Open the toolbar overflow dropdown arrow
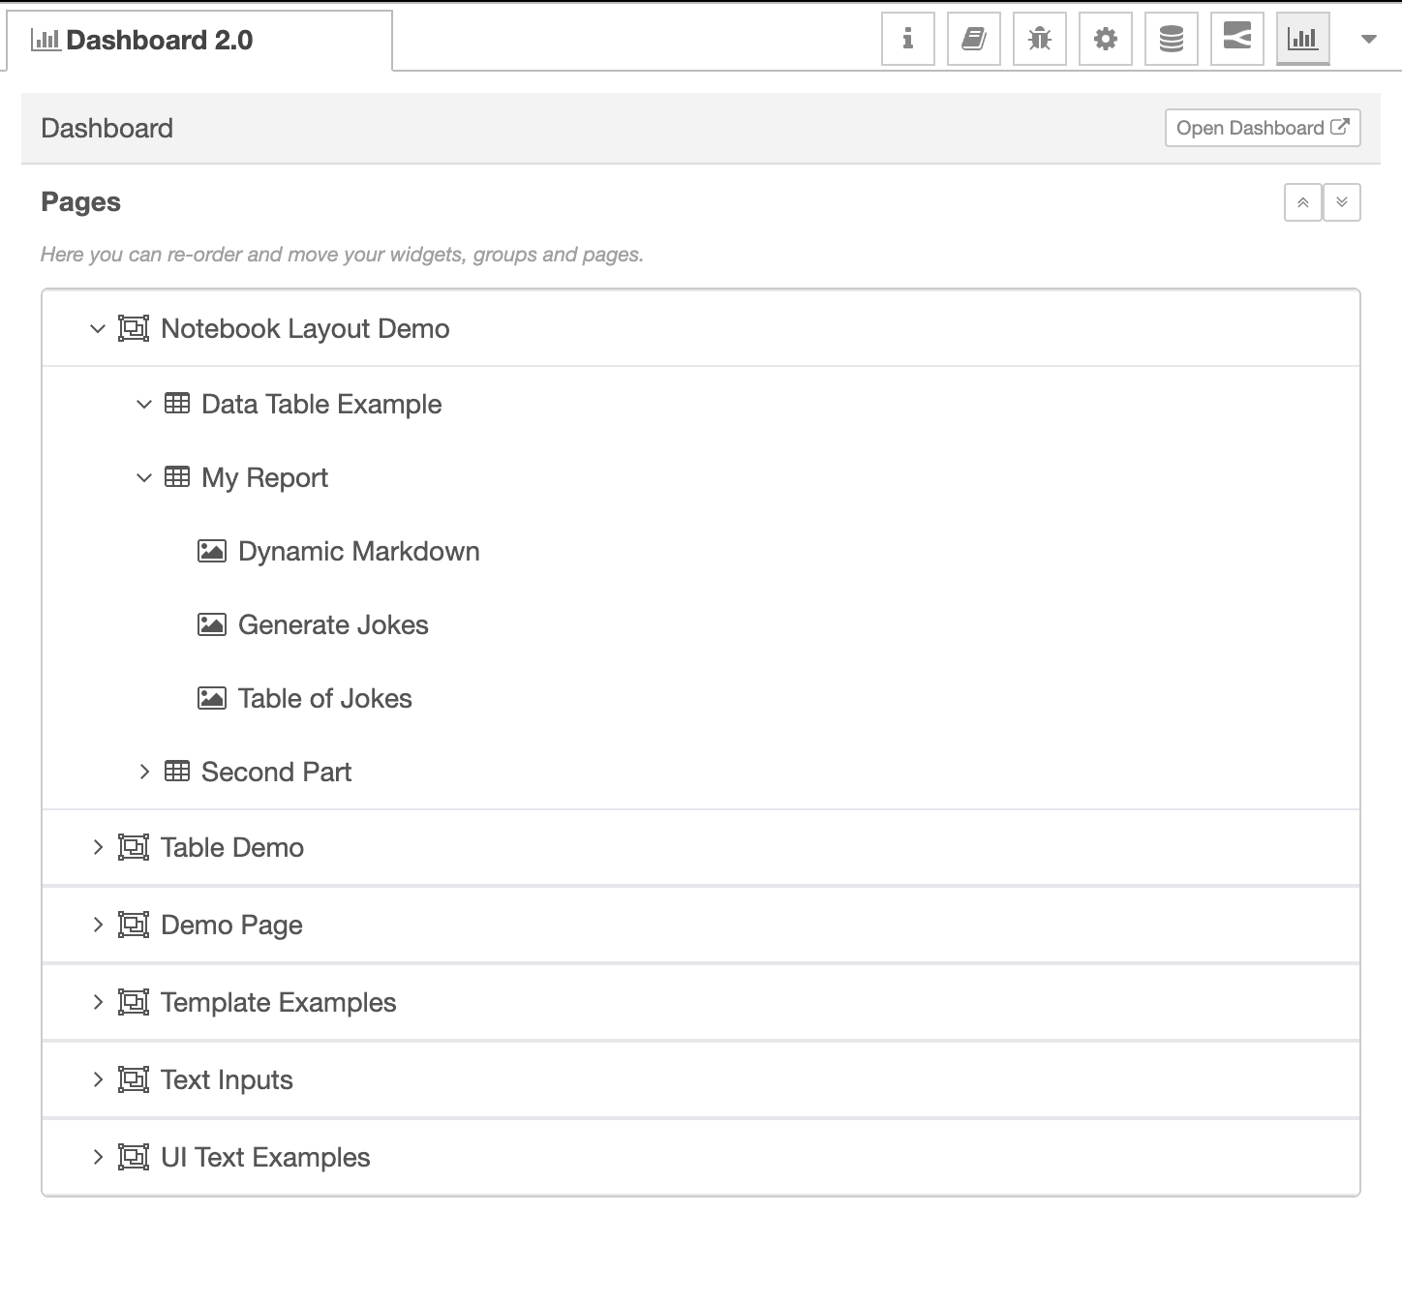This screenshot has height=1305, width=1402. [x=1368, y=40]
